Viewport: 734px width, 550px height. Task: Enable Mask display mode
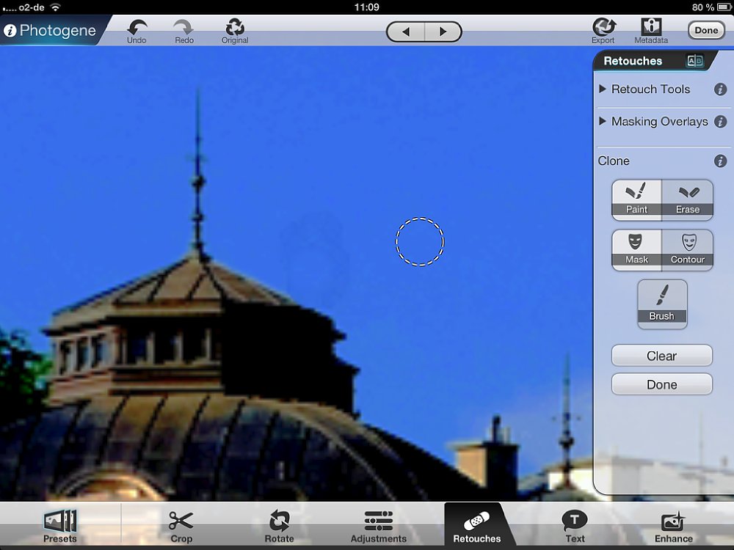tap(636, 249)
